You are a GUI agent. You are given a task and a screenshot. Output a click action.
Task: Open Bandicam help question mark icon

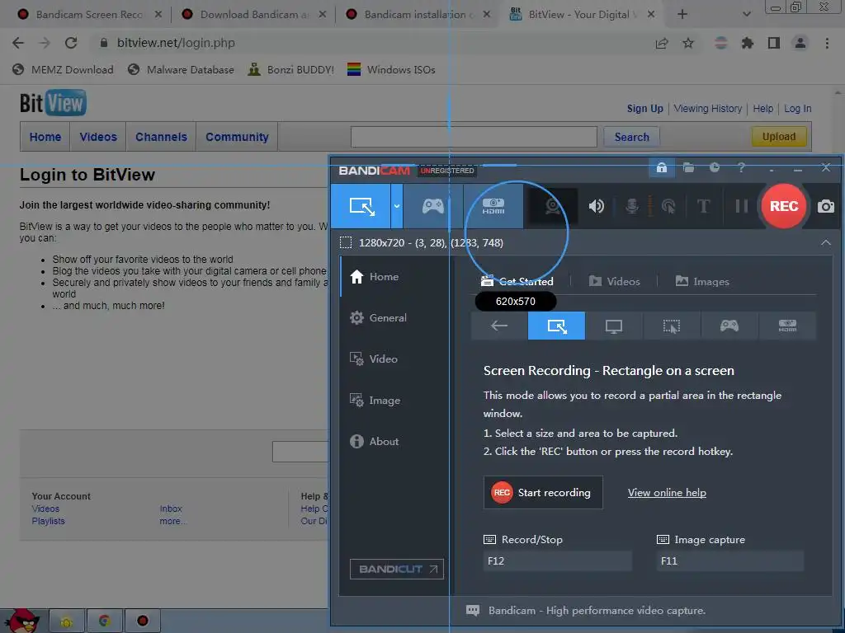(742, 167)
